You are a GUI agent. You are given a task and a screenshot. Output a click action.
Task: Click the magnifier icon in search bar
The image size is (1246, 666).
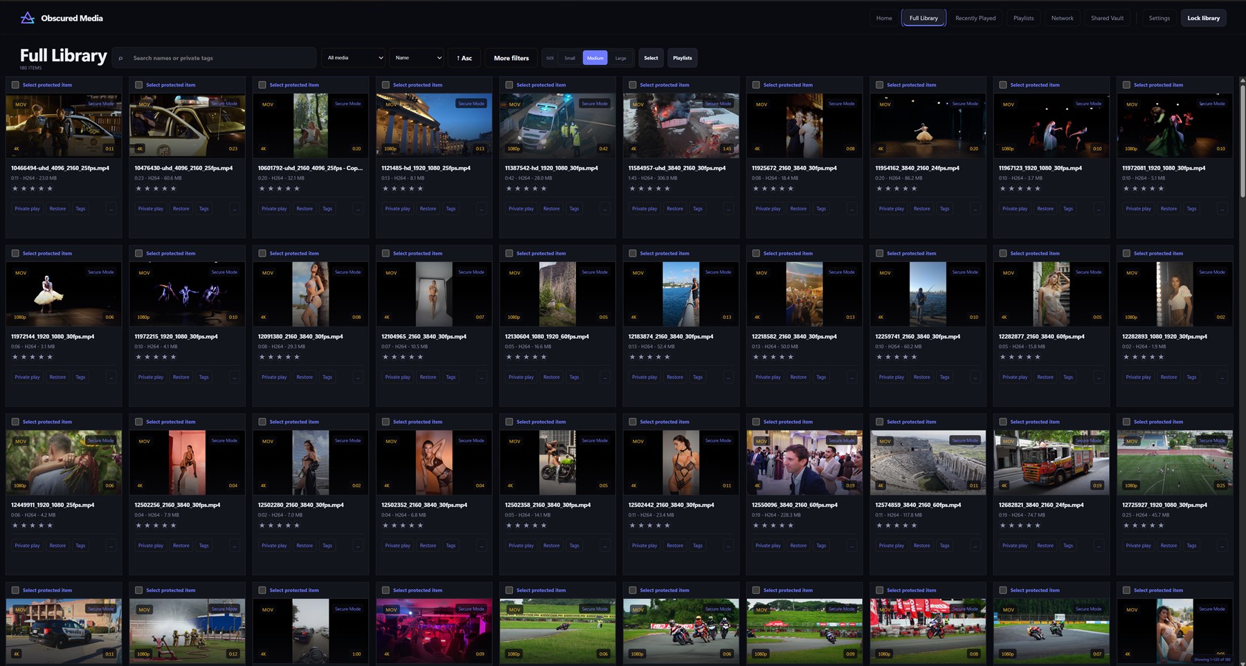pyautogui.click(x=120, y=58)
